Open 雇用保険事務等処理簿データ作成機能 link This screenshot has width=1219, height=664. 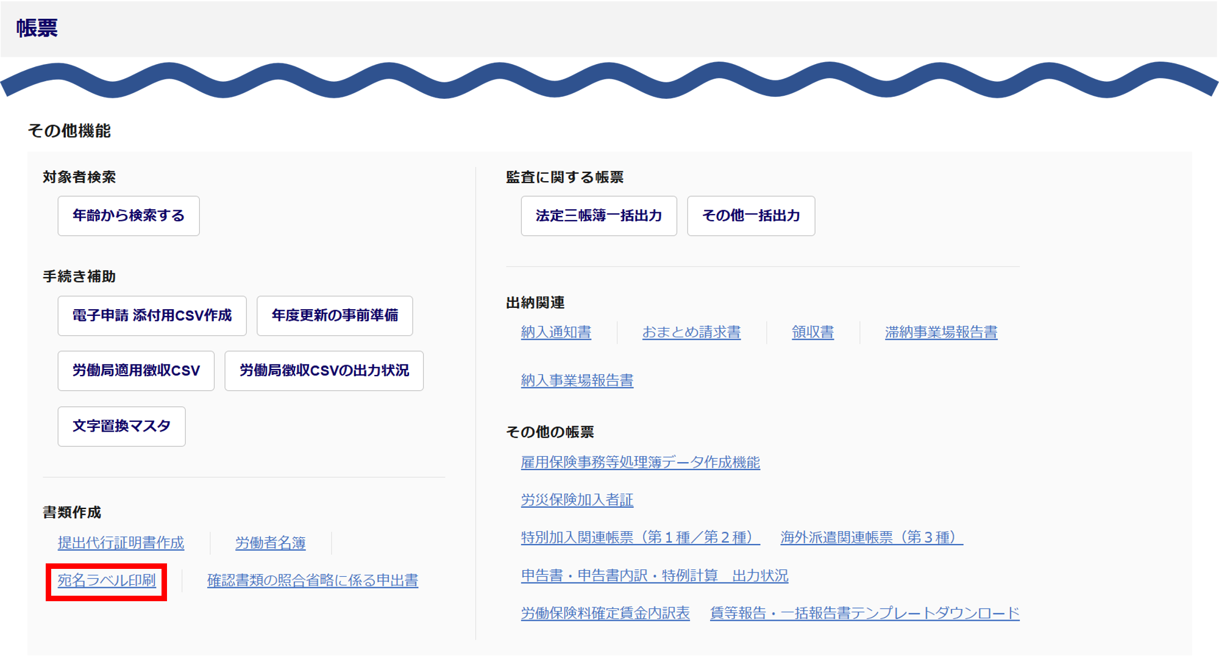tap(640, 462)
